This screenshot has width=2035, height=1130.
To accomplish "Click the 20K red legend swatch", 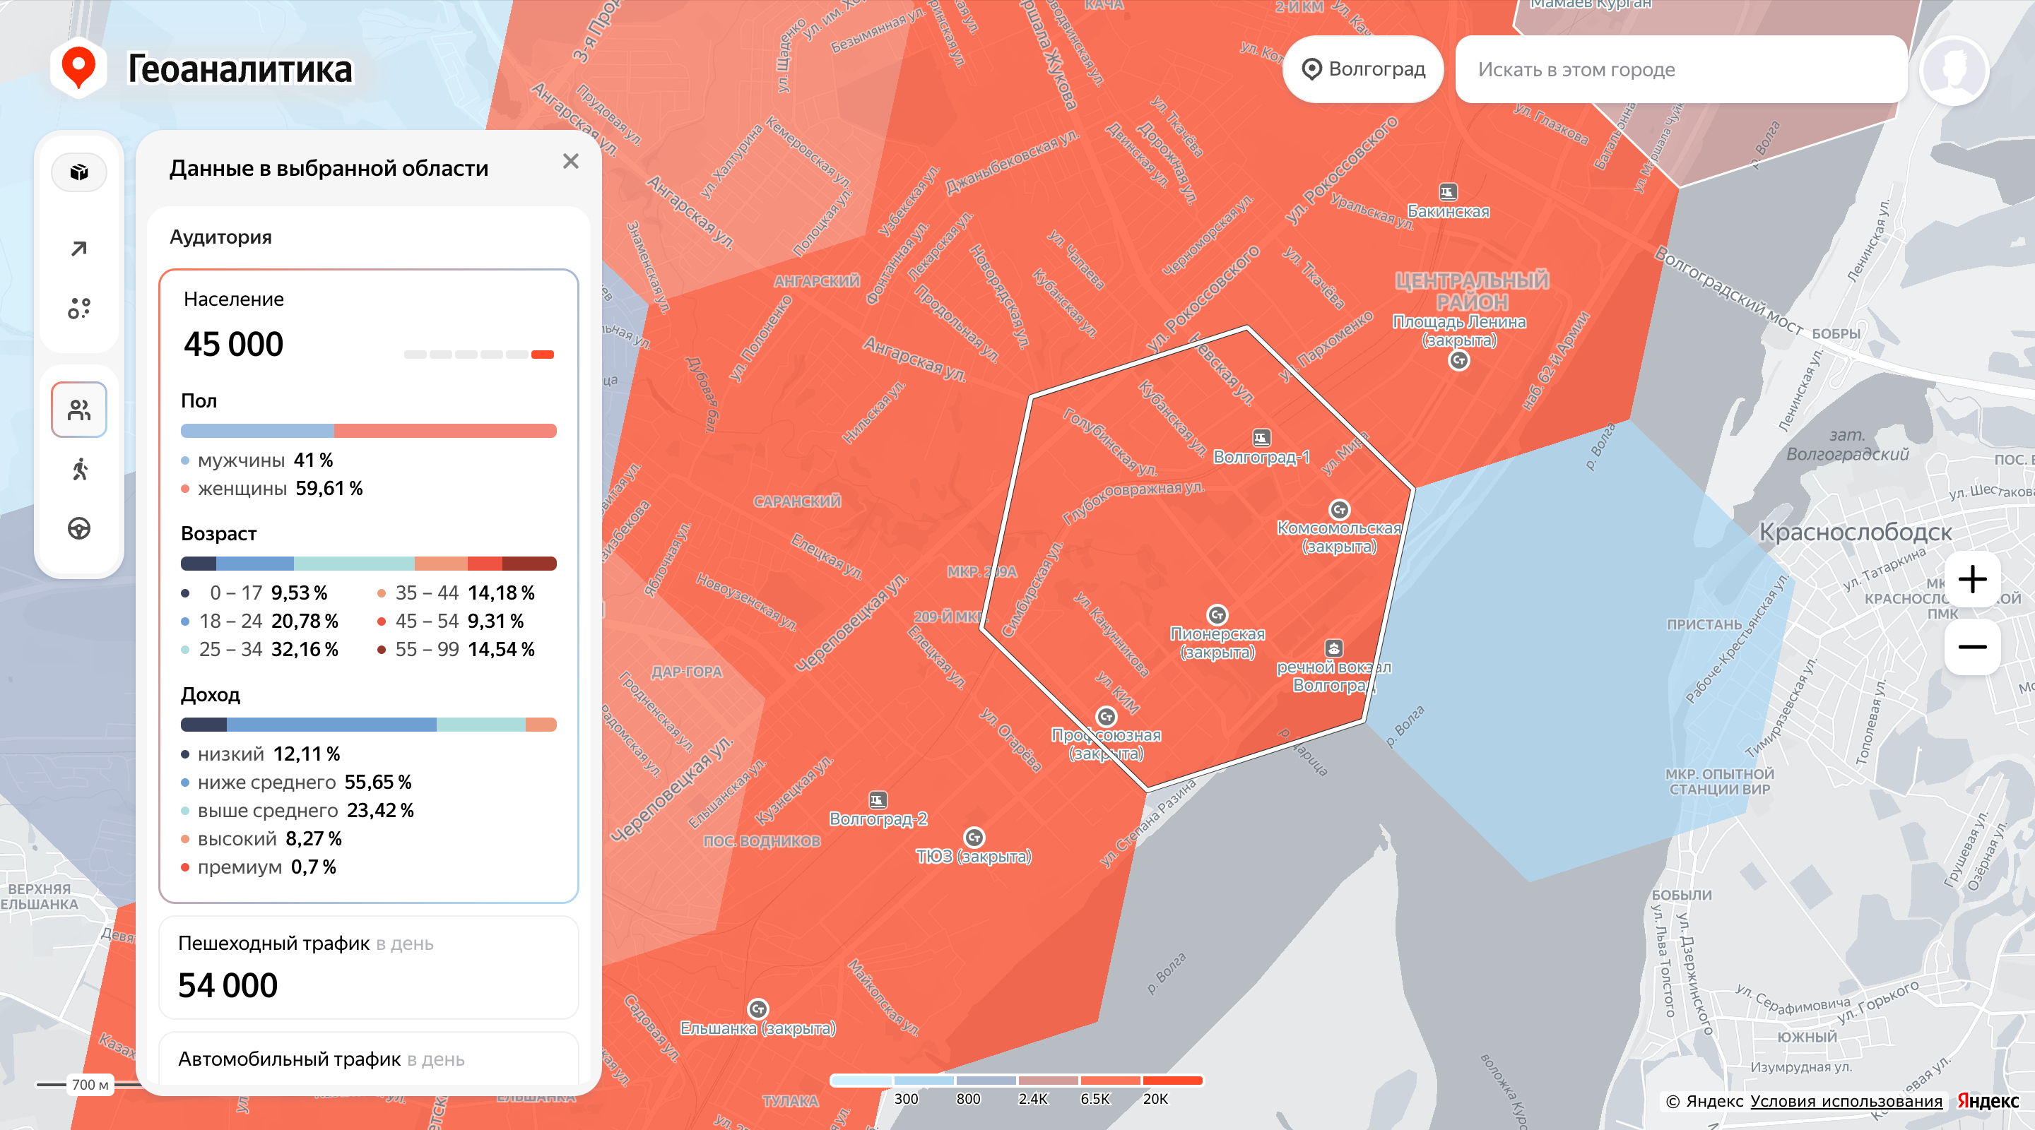I will coord(1172,1081).
